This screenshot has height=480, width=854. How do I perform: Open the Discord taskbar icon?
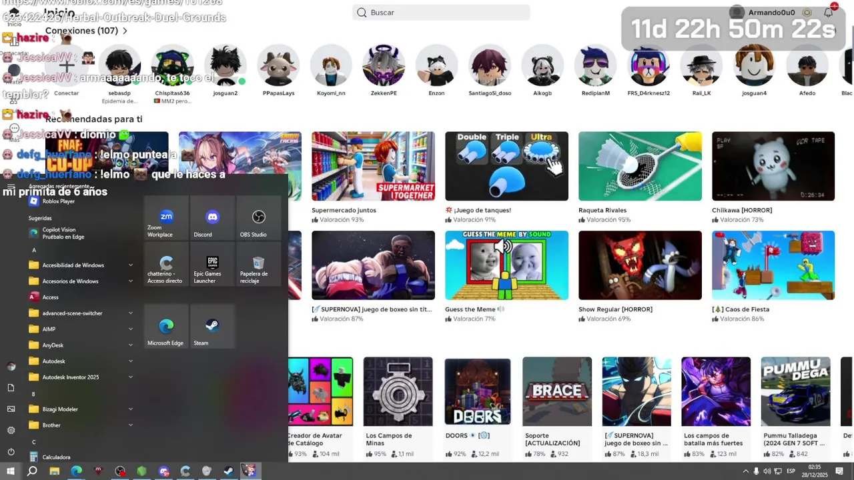163,471
